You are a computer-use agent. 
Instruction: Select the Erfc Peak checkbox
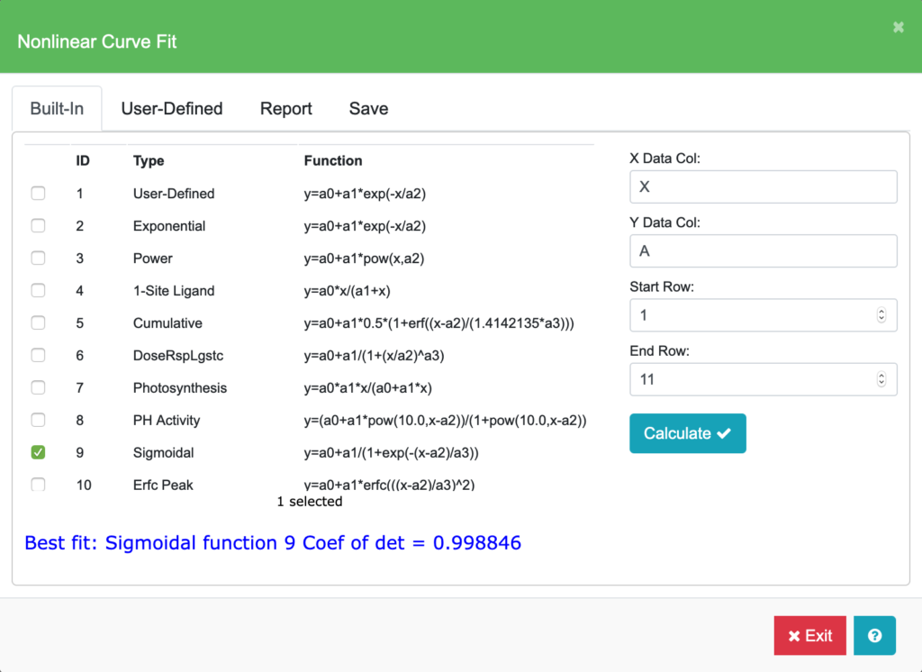(38, 485)
